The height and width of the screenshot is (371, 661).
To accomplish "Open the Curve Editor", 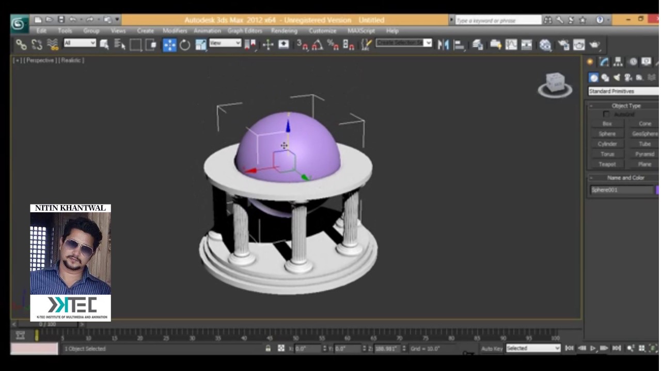I will [x=511, y=45].
